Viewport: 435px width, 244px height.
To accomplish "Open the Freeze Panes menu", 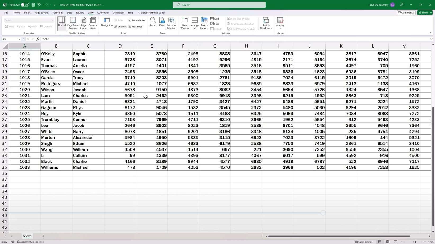I will 204,24.
